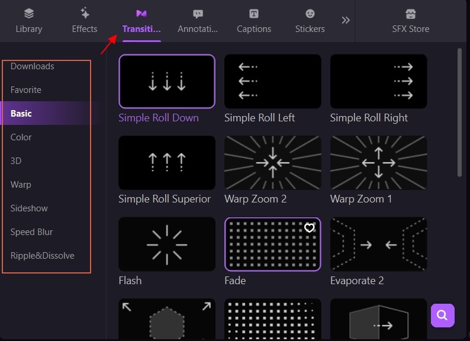
Task: Click the purple search button
Action: 443,316
